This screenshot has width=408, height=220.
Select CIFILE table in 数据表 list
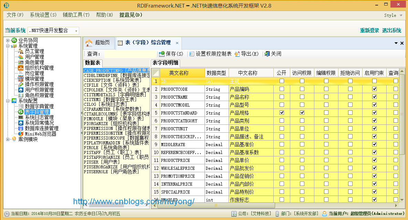tap(111, 85)
